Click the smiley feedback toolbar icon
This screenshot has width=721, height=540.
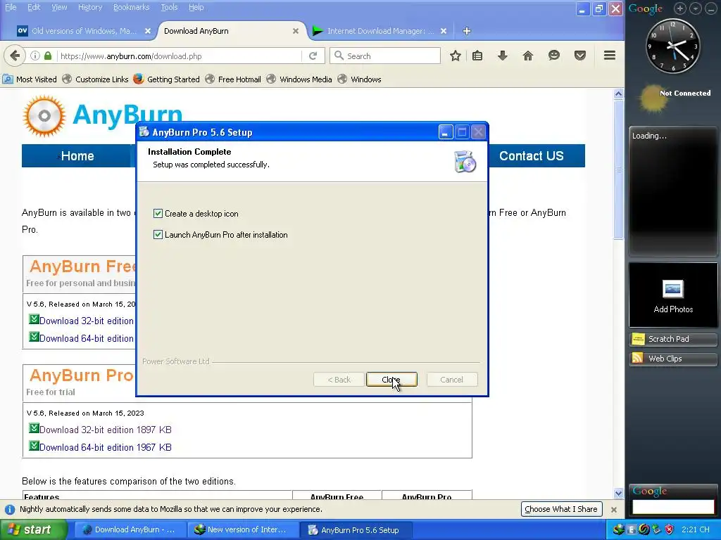point(554,56)
